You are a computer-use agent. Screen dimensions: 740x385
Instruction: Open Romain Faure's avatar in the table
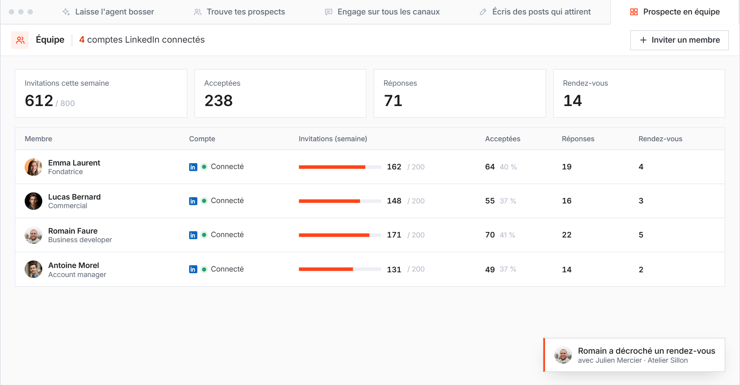[33, 235]
